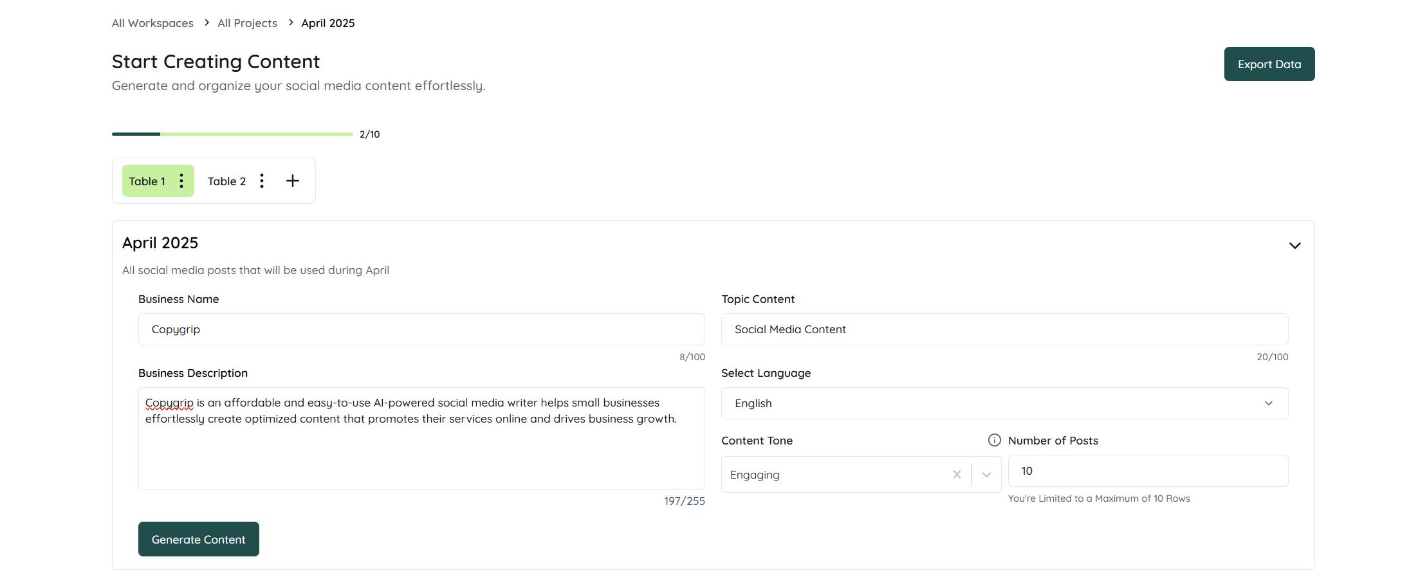
Task: Switch to the Table 1 tab
Action: [147, 181]
